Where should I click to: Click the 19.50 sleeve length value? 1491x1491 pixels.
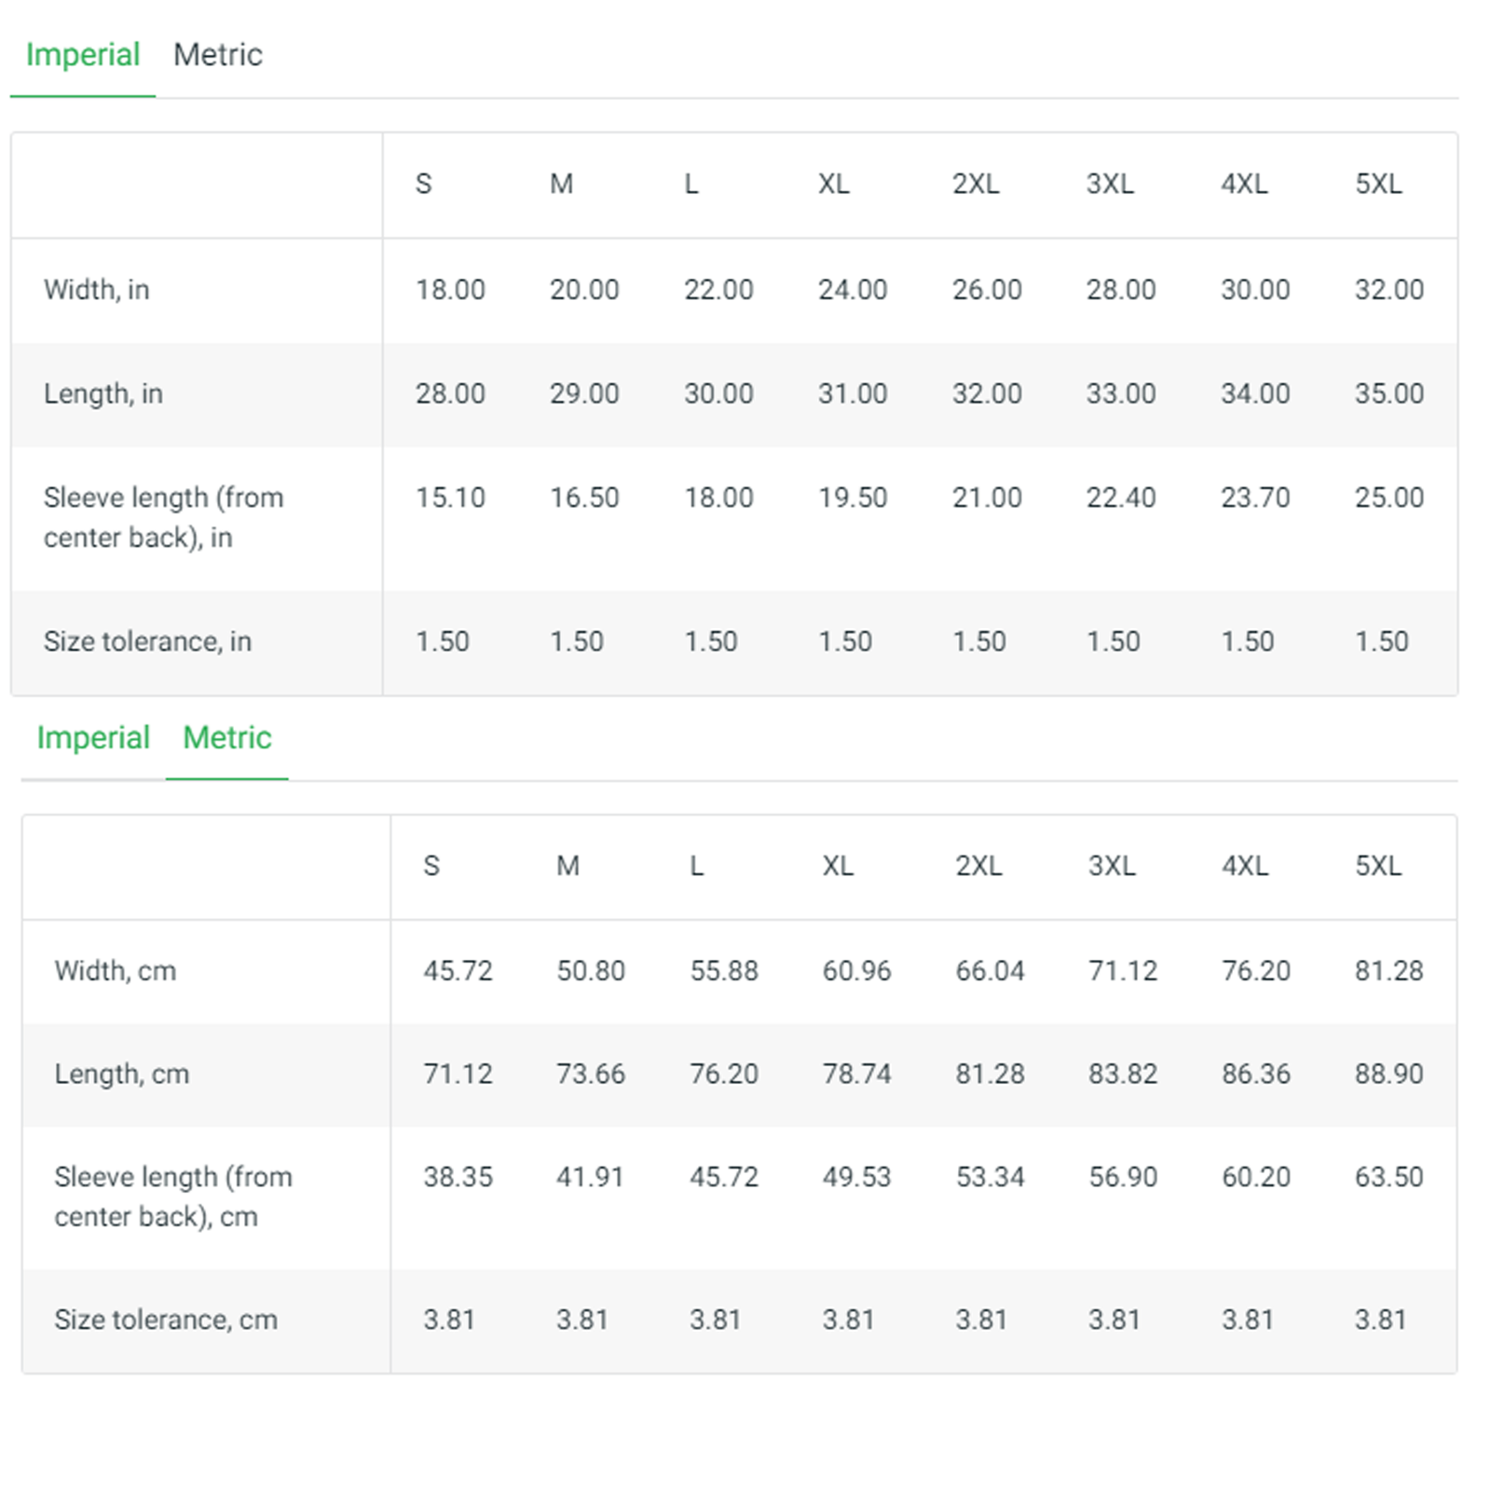click(853, 498)
